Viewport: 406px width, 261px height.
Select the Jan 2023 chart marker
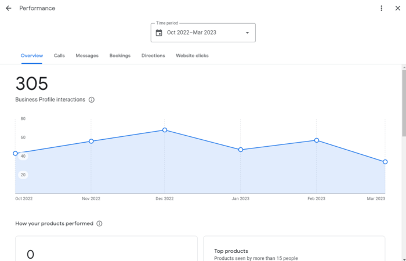click(241, 150)
